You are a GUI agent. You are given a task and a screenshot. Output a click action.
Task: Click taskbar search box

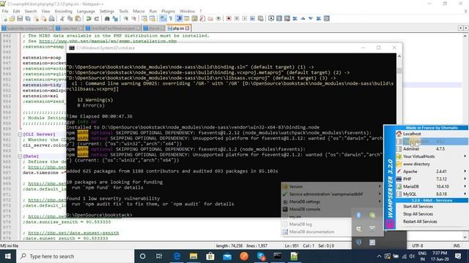click(75, 256)
